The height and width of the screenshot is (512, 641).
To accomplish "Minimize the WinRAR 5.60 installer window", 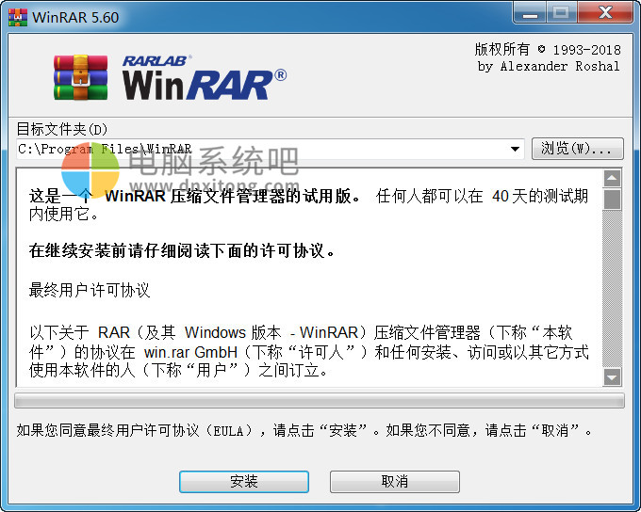I will point(530,13).
